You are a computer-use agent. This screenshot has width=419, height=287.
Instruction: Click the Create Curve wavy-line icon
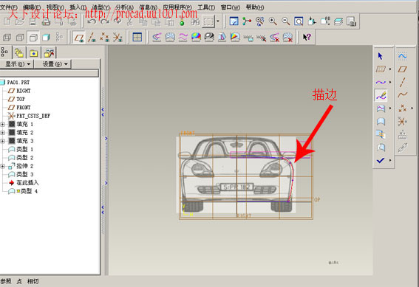pos(381,82)
